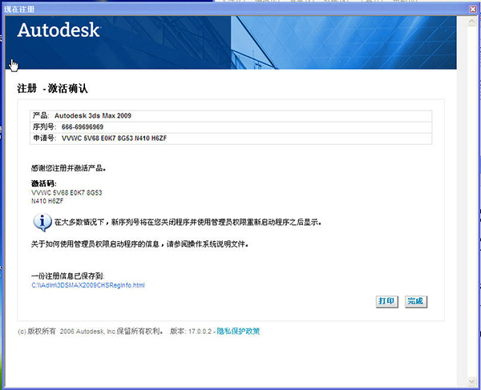Image resolution: width=481 pixels, height=390 pixels.
Task: Click the scrollbar up arrow
Action: click(472, 22)
